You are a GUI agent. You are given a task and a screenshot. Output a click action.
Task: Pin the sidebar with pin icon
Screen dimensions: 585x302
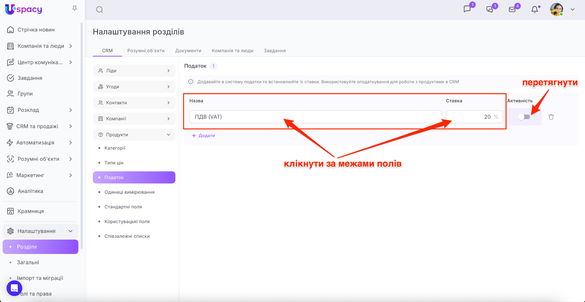(75, 9)
